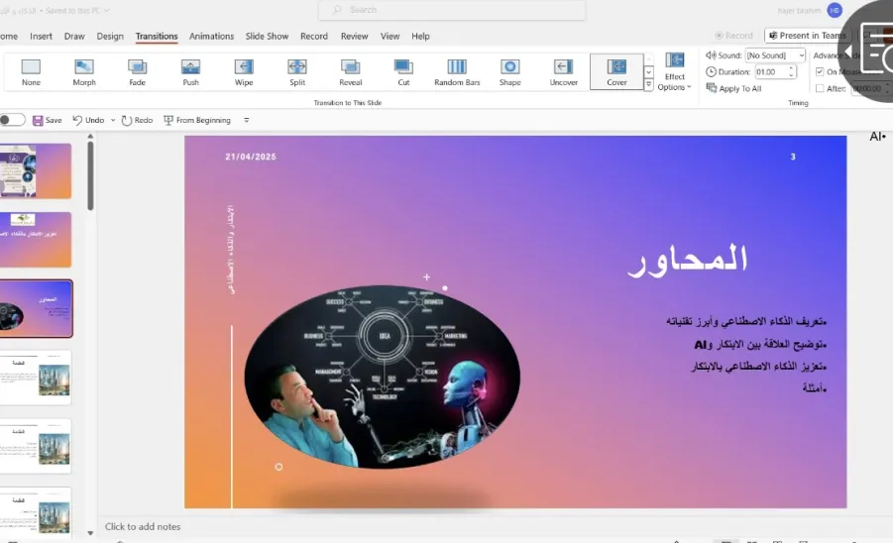Increase Duration with the up spinner
893x543 pixels.
791,69
